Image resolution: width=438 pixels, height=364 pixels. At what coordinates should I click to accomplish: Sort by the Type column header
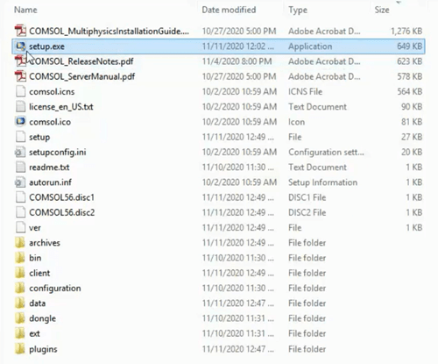298,11
